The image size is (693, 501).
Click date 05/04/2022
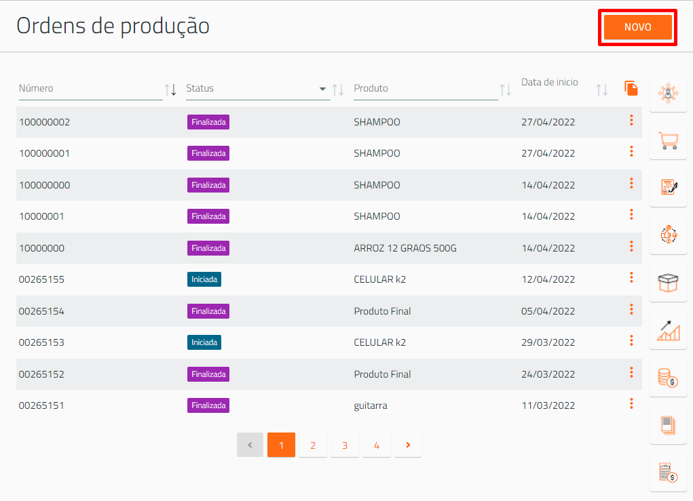[x=548, y=311]
